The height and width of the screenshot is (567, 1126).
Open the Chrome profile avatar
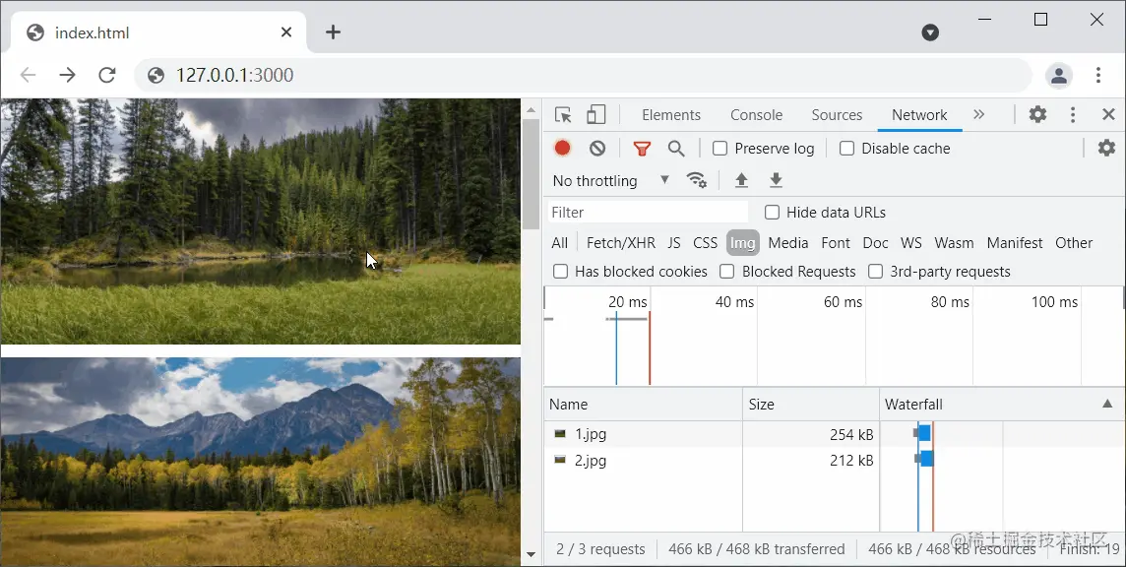[x=1058, y=75]
